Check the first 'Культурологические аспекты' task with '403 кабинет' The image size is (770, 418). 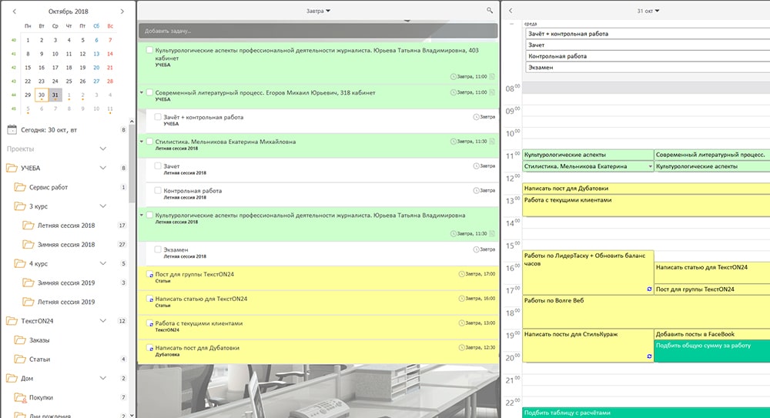click(149, 50)
